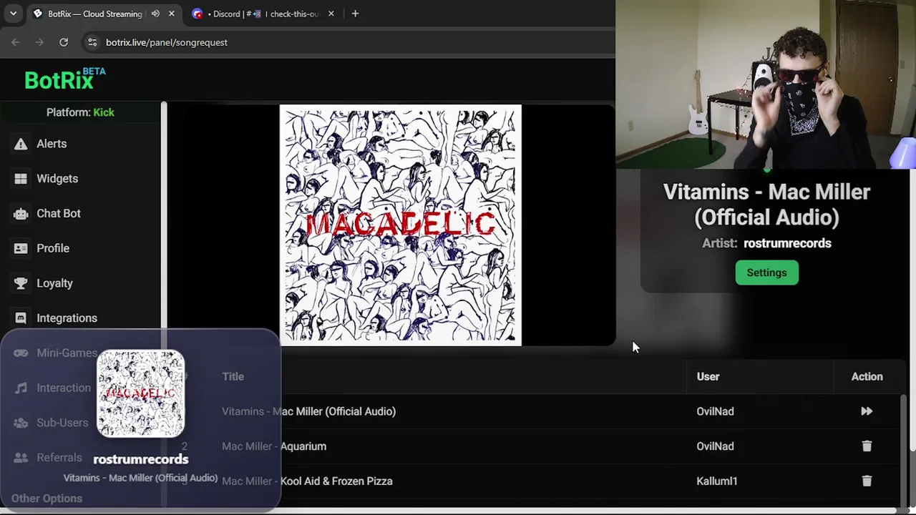Select the Chat Bot robot icon
The image size is (916, 515).
click(x=21, y=213)
